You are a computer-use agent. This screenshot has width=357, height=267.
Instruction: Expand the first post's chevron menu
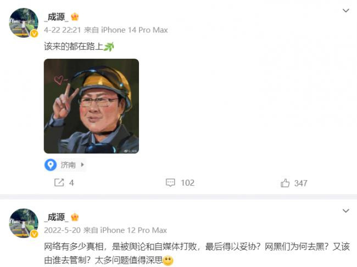click(x=346, y=10)
